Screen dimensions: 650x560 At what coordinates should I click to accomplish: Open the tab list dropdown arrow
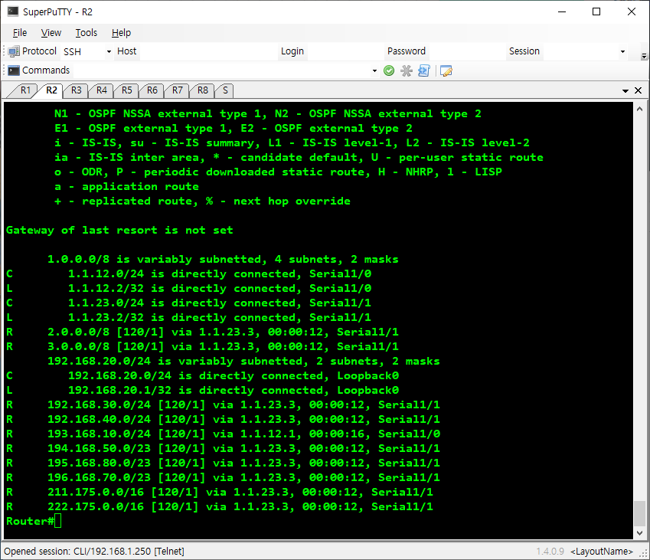[626, 91]
